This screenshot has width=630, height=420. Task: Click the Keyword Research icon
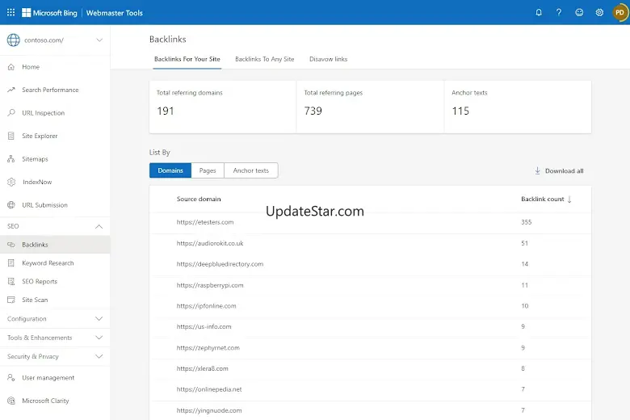coord(11,262)
